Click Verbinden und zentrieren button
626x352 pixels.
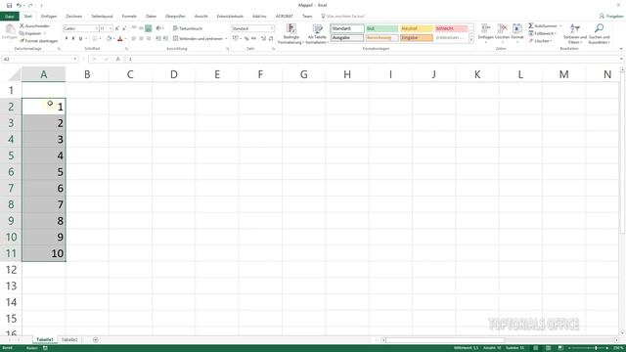[198, 39]
